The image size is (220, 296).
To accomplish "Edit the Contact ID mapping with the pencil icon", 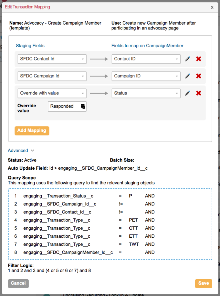I will tap(188, 59).
